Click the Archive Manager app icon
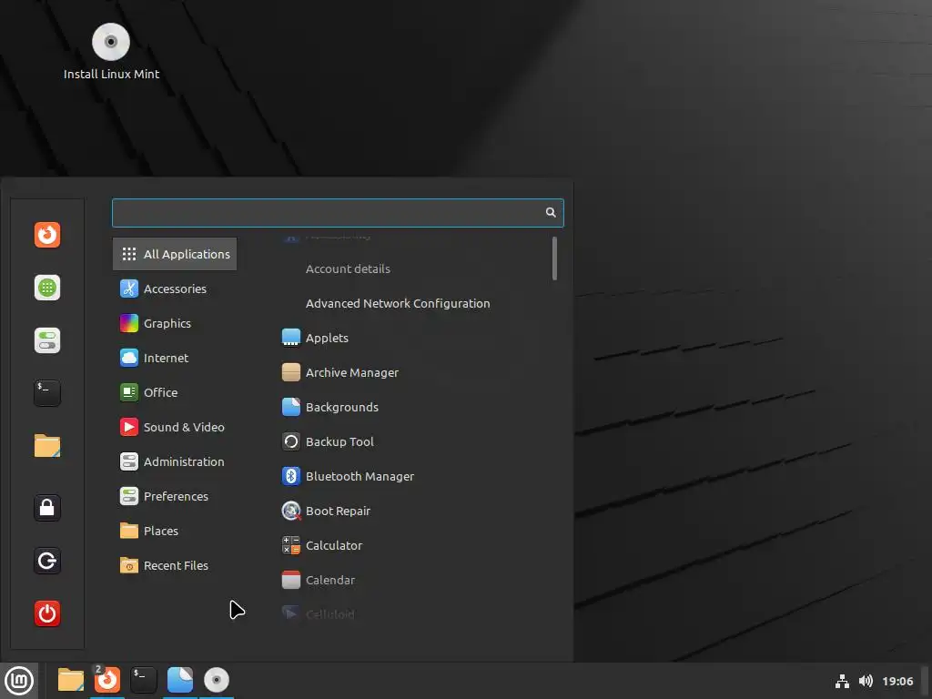This screenshot has height=699, width=932. (290, 372)
